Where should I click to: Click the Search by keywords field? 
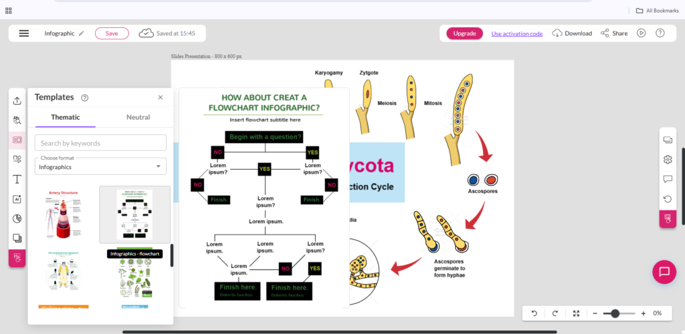pyautogui.click(x=100, y=143)
